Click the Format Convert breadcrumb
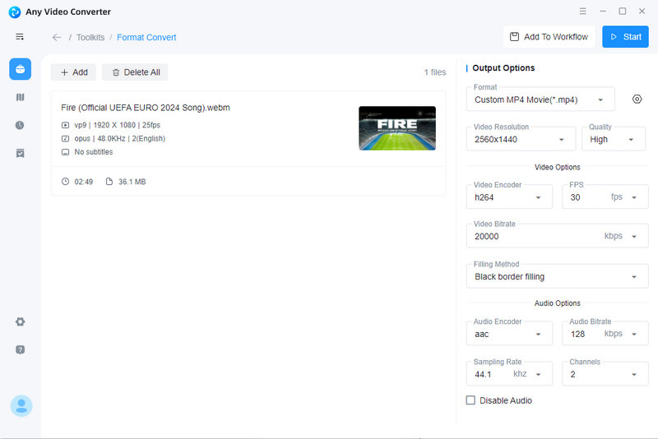 (146, 37)
